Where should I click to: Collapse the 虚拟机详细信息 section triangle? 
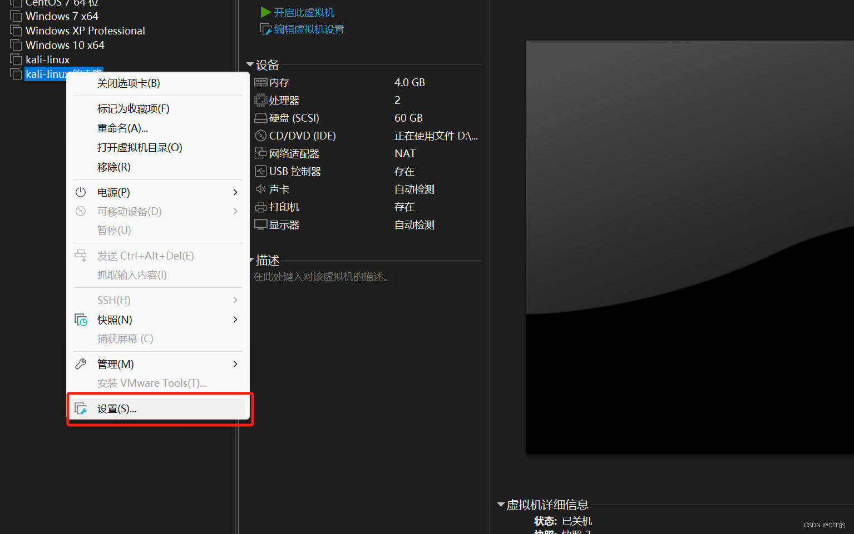501,505
